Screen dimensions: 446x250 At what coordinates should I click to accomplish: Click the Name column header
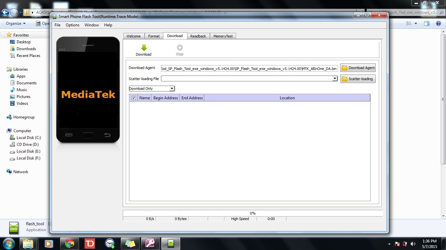pos(145,98)
